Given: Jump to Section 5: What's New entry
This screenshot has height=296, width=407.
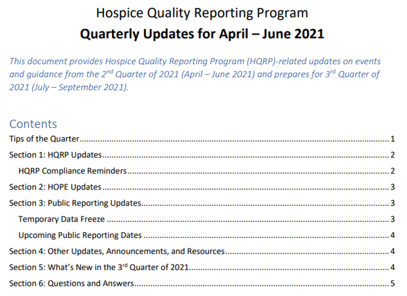Looking at the screenshot, I should [x=99, y=267].
